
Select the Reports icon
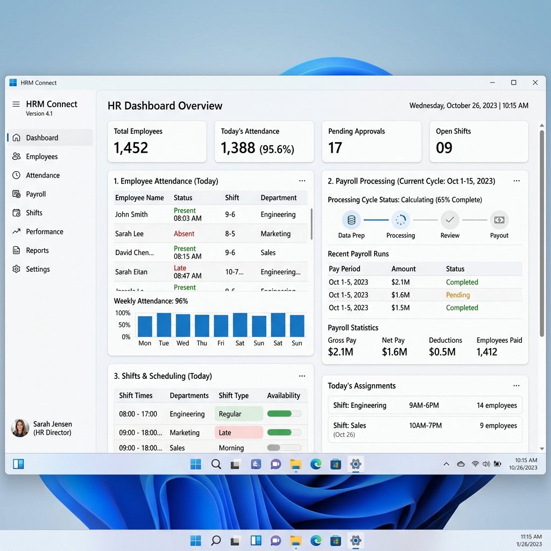[x=18, y=250]
